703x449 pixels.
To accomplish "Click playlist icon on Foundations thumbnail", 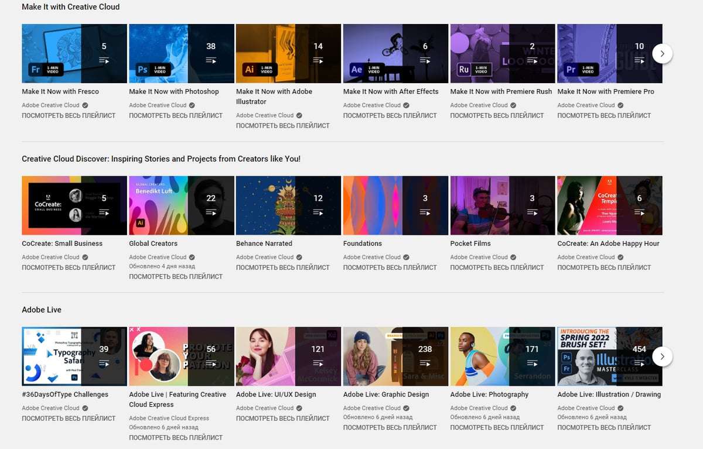I will pos(425,212).
